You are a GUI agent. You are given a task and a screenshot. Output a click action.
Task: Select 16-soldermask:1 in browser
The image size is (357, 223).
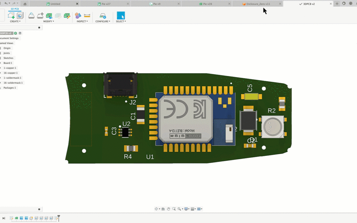(x=13, y=83)
